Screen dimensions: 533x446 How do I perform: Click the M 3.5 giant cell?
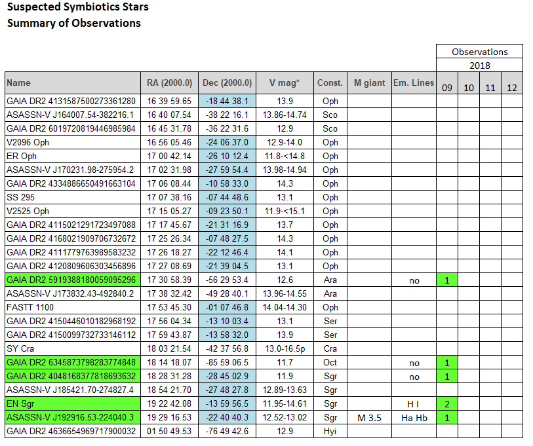(369, 418)
